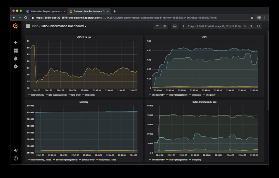Image resolution: width=279 pixels, height=178 pixels.
Task: Click the Share dashboard icon
Action: click(x=157, y=26)
